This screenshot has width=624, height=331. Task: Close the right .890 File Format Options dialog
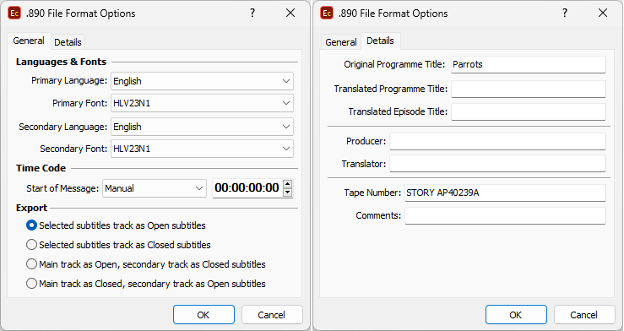pyautogui.click(x=603, y=14)
